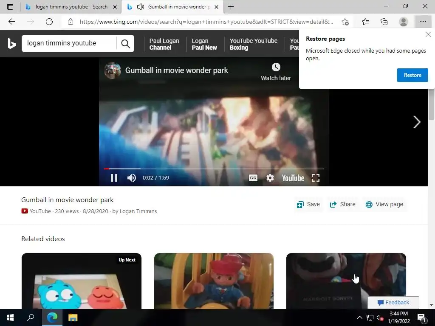Open network status tray icon
The width and height of the screenshot is (435, 326).
370,318
